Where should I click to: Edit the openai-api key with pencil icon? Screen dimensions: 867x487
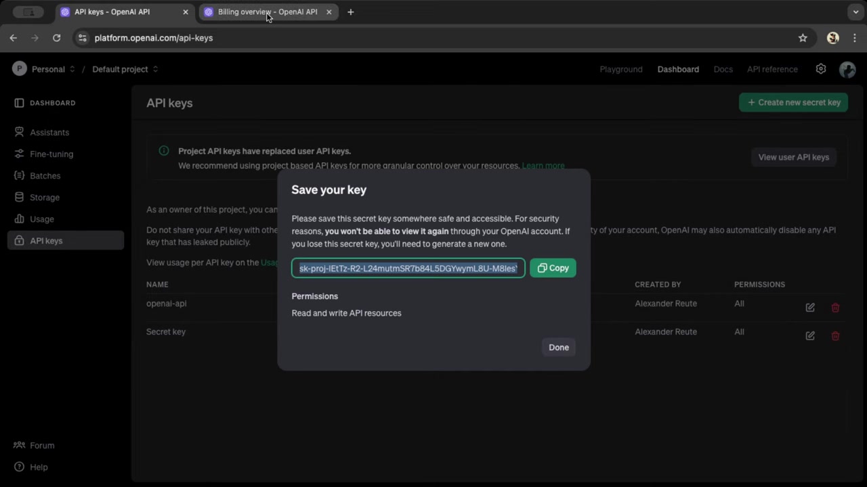coord(809,308)
